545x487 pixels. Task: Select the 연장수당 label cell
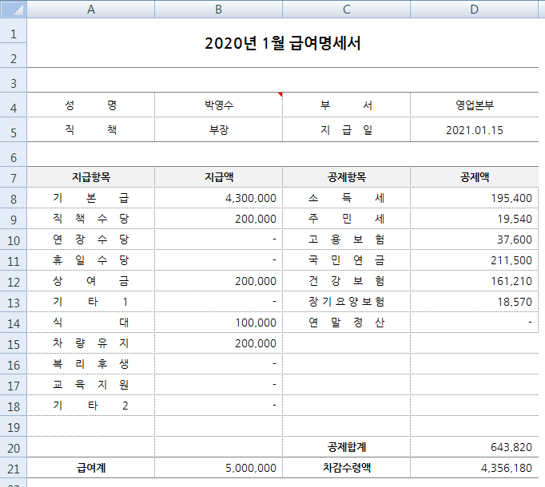[91, 240]
